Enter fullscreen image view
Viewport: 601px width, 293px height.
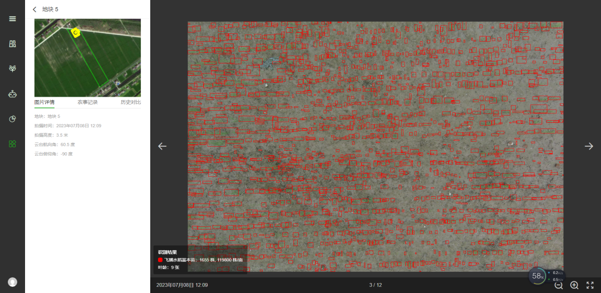pyautogui.click(x=590, y=285)
